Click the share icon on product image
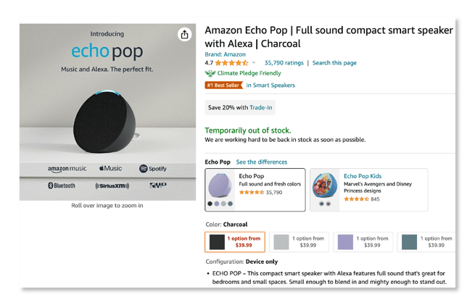 click(x=184, y=35)
